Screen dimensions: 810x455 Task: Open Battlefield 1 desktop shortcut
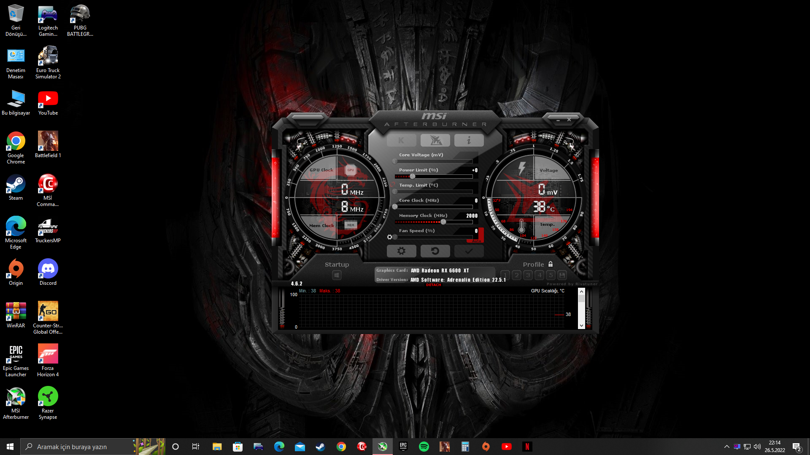pyautogui.click(x=48, y=145)
